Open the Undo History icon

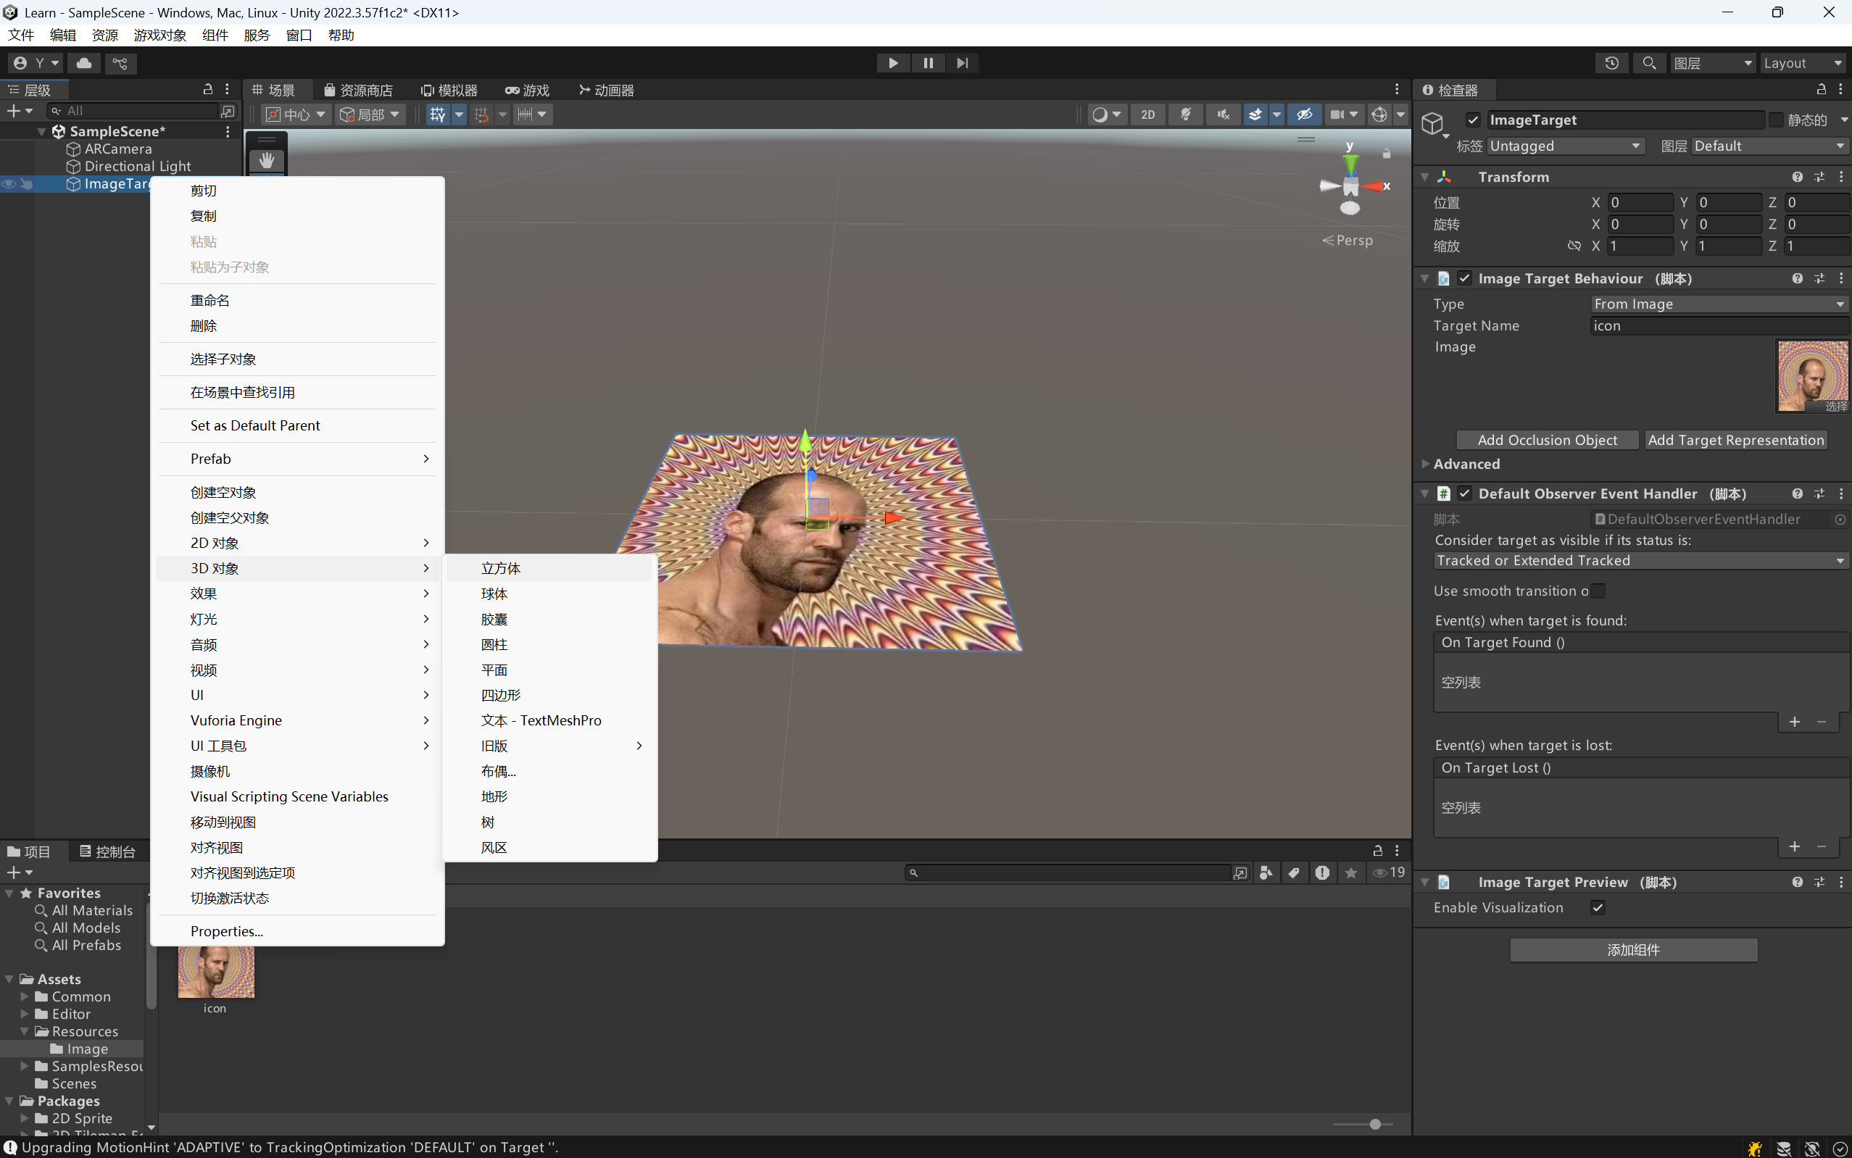[x=1611, y=63]
